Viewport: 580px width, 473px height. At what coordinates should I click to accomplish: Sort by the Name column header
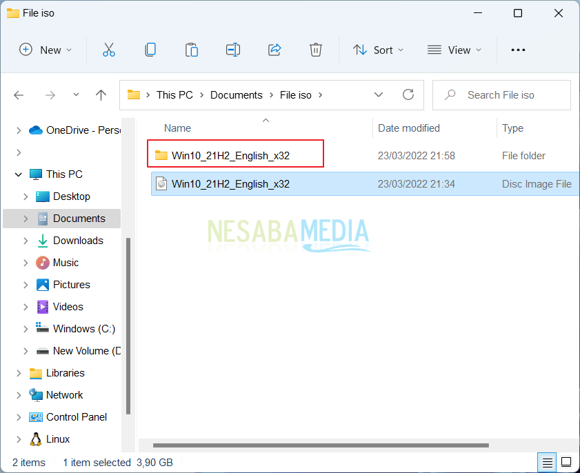pos(177,128)
